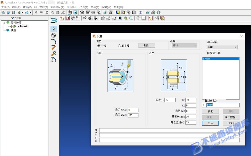Click the first NOTES line field
Viewport: 251px width, 156px height.
click(169, 130)
